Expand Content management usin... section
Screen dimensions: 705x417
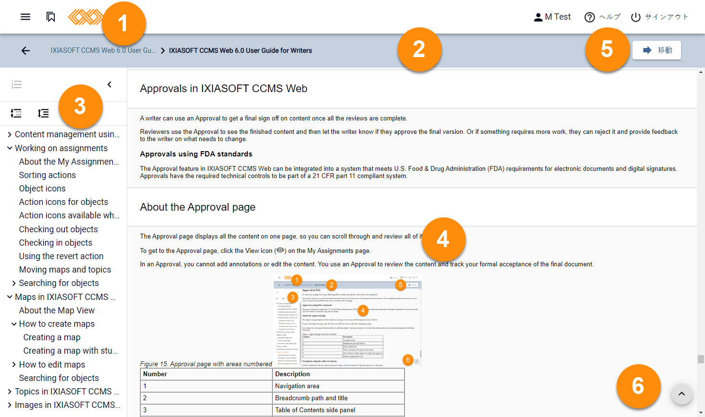10,134
